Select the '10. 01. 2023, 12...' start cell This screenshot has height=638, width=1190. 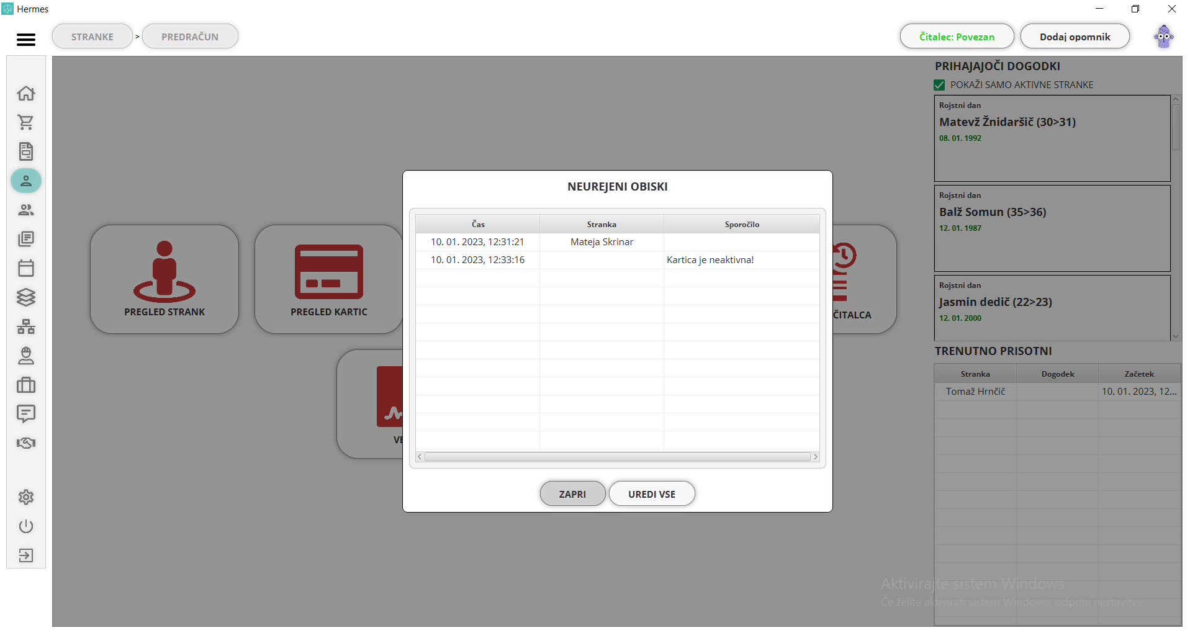point(1139,392)
